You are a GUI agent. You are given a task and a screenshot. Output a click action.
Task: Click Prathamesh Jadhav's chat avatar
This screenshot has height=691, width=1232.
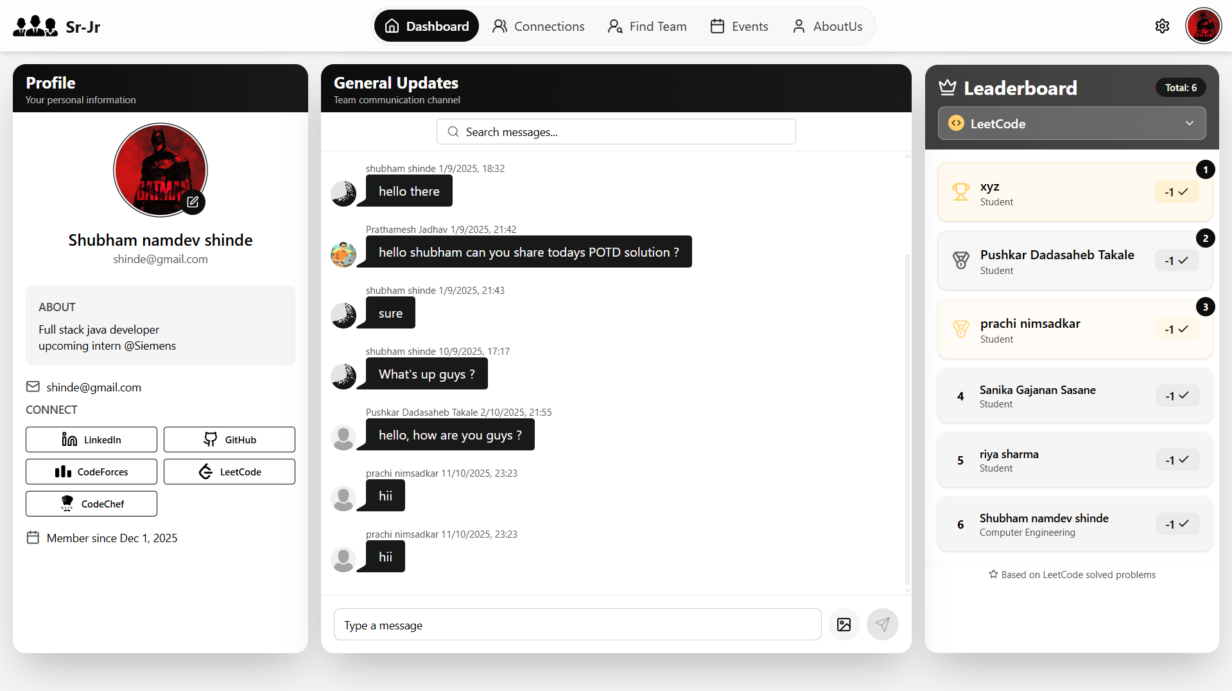[x=343, y=255]
